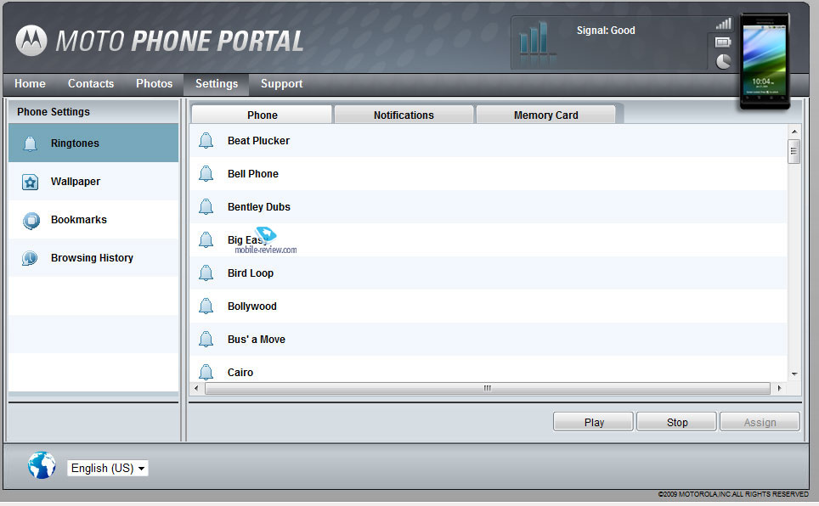Click the horizontal scrollbar thumb
This screenshot has width=819, height=506.
point(488,388)
